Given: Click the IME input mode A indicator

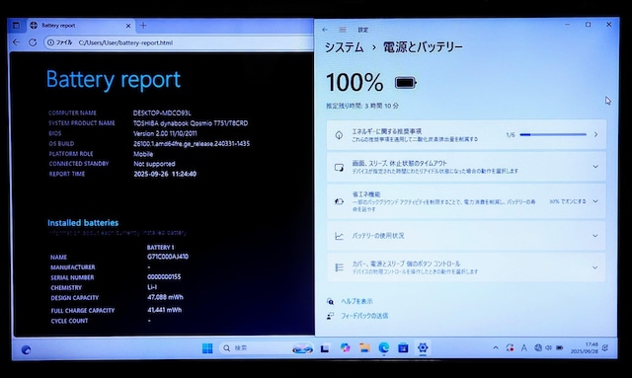Looking at the screenshot, I should [524, 347].
